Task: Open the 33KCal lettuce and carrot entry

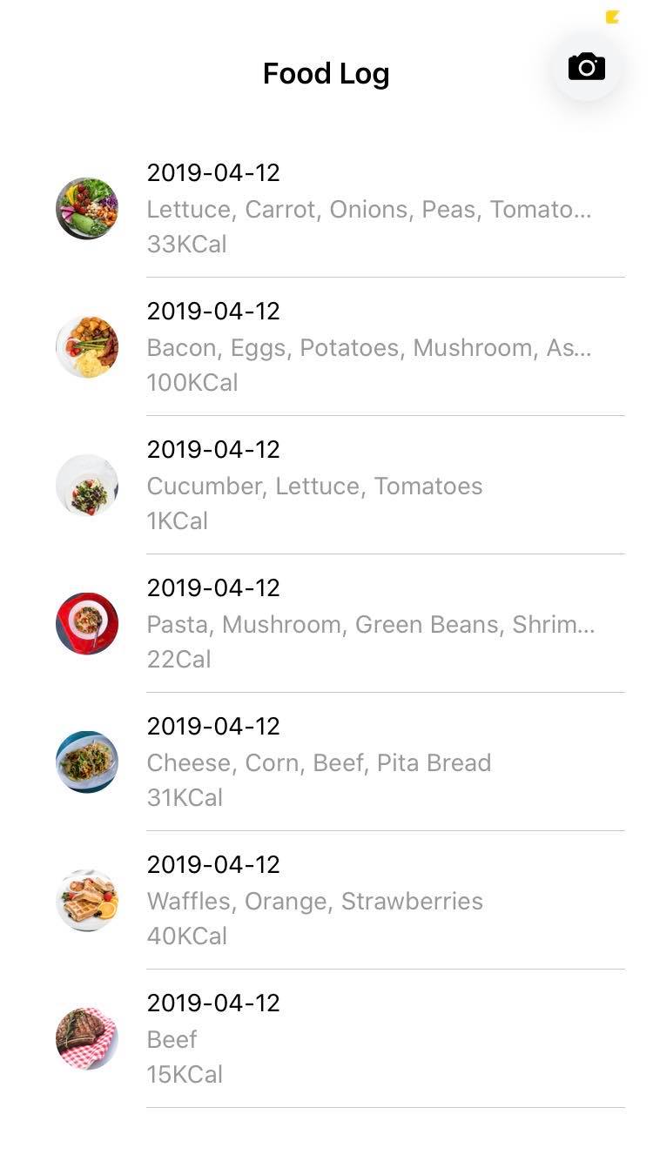Action: (326, 209)
